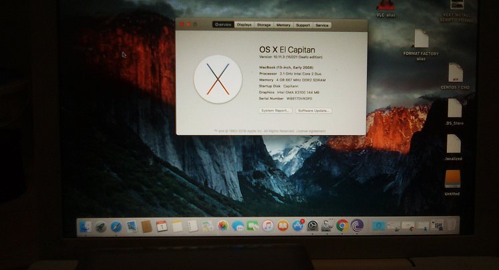Click the System Report... button
The height and width of the screenshot is (270, 499).
275,111
